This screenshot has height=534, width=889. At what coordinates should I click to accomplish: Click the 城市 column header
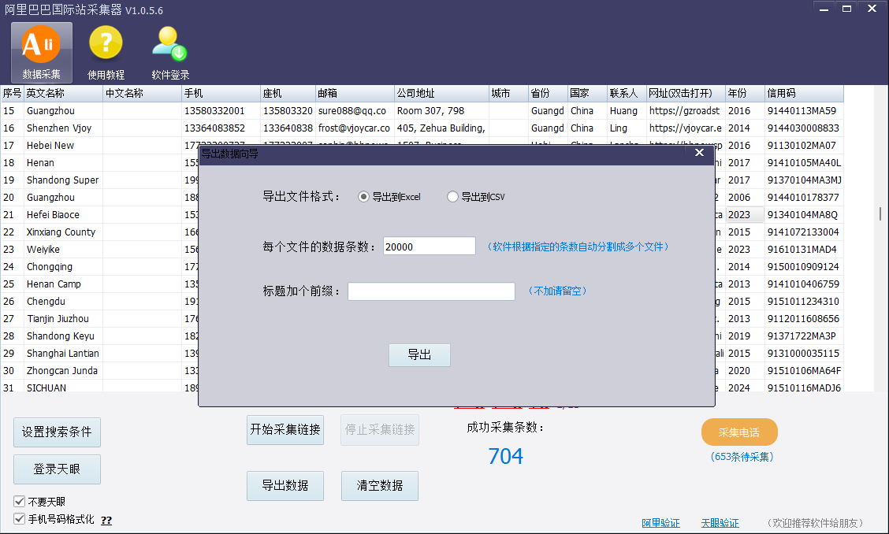tap(508, 94)
